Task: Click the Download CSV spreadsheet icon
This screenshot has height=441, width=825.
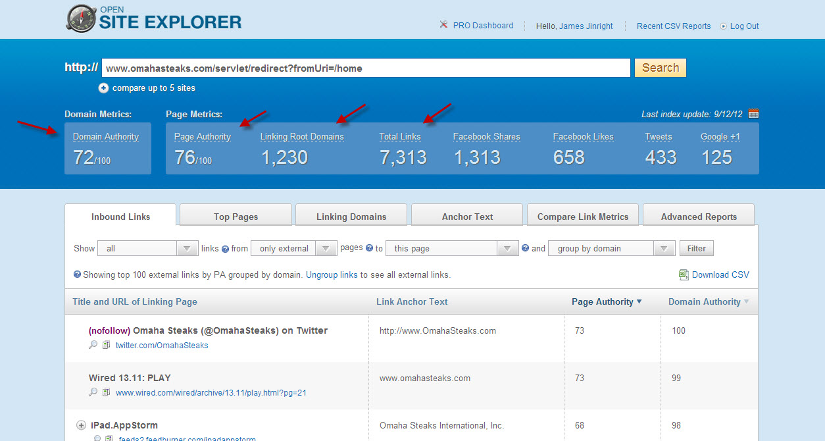Action: [684, 274]
